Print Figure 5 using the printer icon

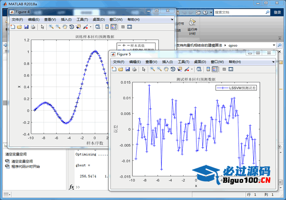pyautogui.click(x=134, y=69)
